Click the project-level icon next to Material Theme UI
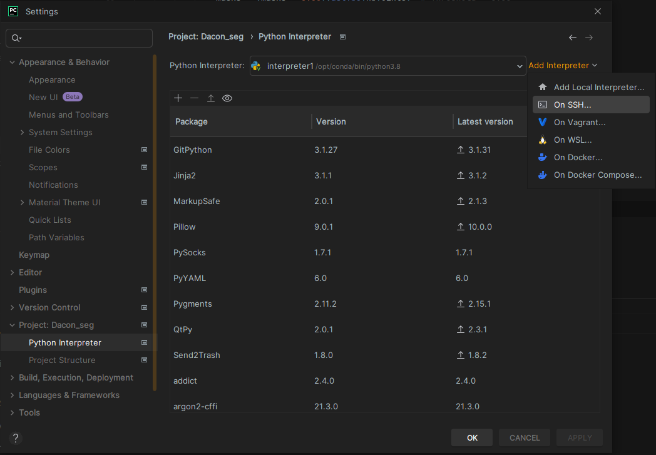Viewport: 656px width, 455px height. (145, 202)
